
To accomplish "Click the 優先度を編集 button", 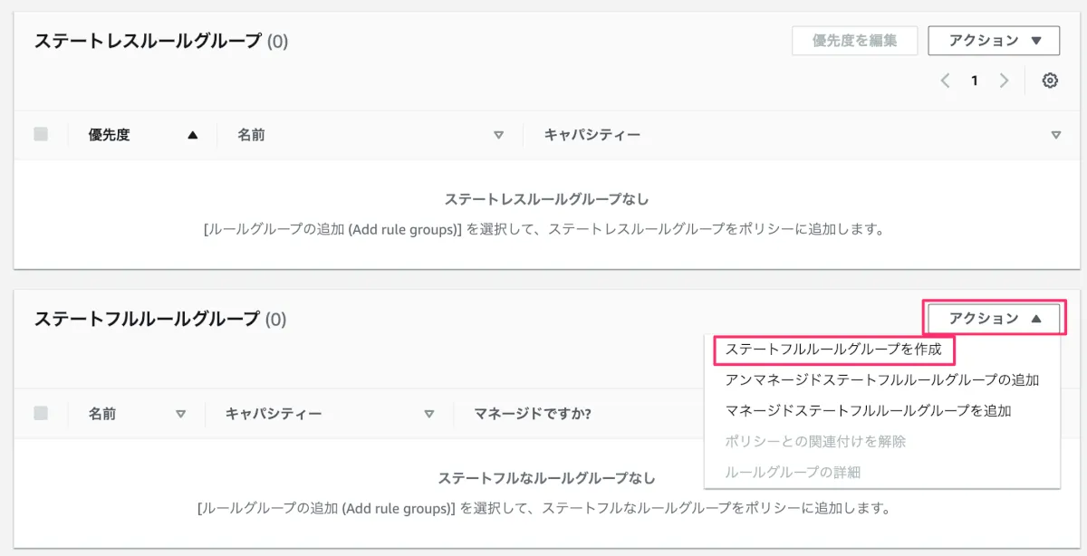I will coord(854,41).
